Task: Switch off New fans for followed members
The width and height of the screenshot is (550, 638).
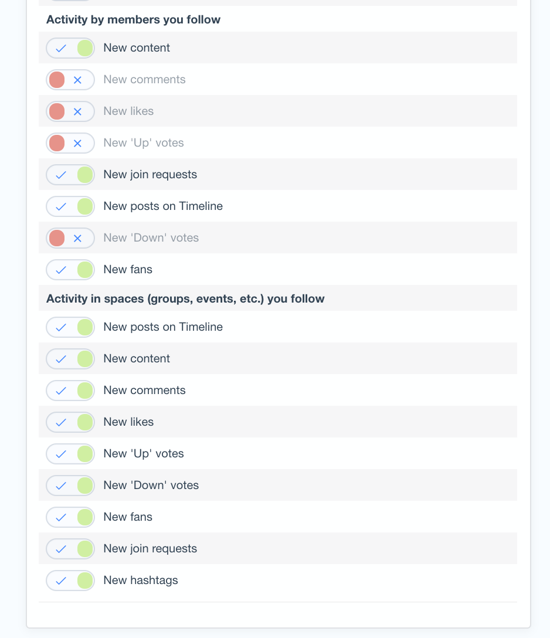Action: tap(70, 270)
